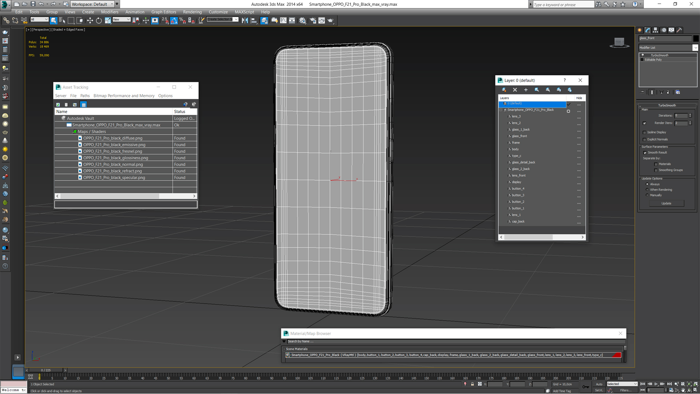Click table view icon in Asset Tracking
The image size is (700, 394).
pyautogui.click(x=83, y=105)
